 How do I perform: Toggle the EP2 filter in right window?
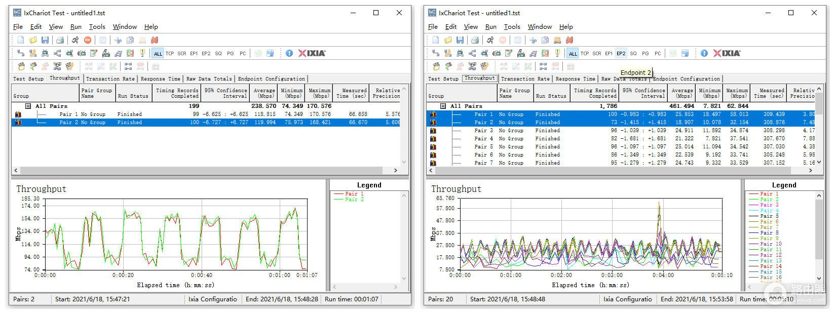[621, 53]
